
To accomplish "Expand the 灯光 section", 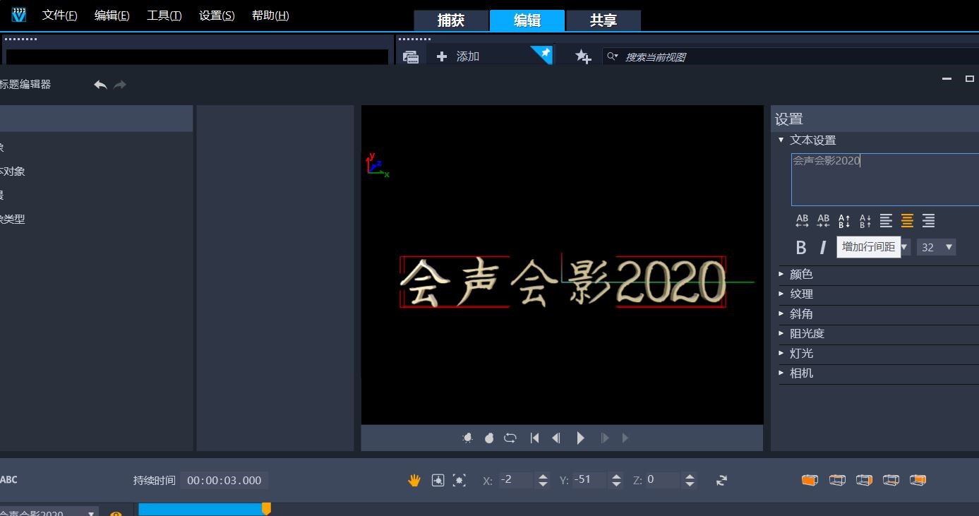I will (781, 352).
